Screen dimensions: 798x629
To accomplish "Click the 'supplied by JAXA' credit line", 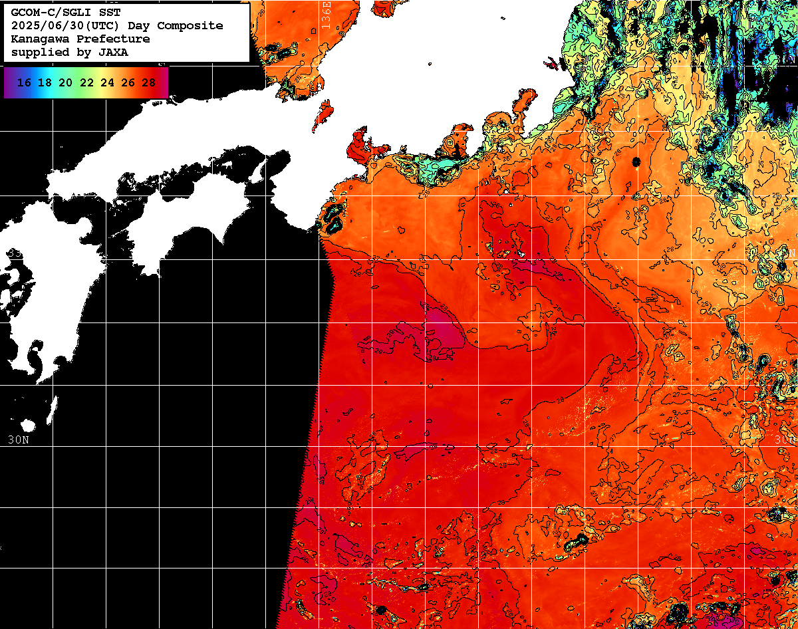I will (x=70, y=53).
